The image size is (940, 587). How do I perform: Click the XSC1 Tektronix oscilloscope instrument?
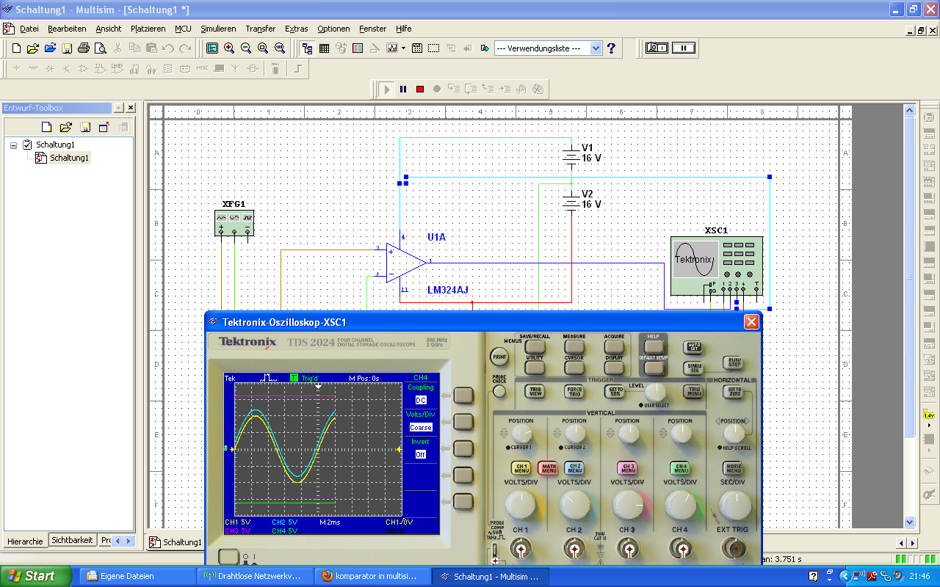(x=716, y=266)
